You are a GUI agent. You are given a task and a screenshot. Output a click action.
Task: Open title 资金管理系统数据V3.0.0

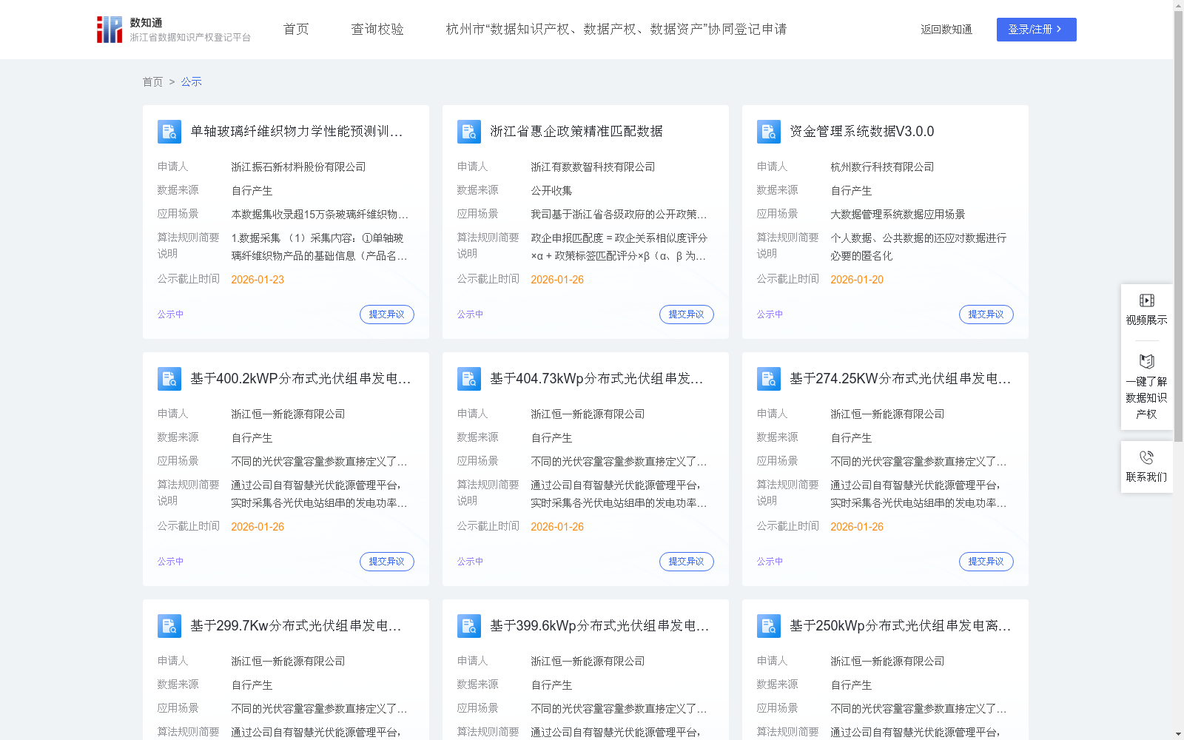pos(862,132)
